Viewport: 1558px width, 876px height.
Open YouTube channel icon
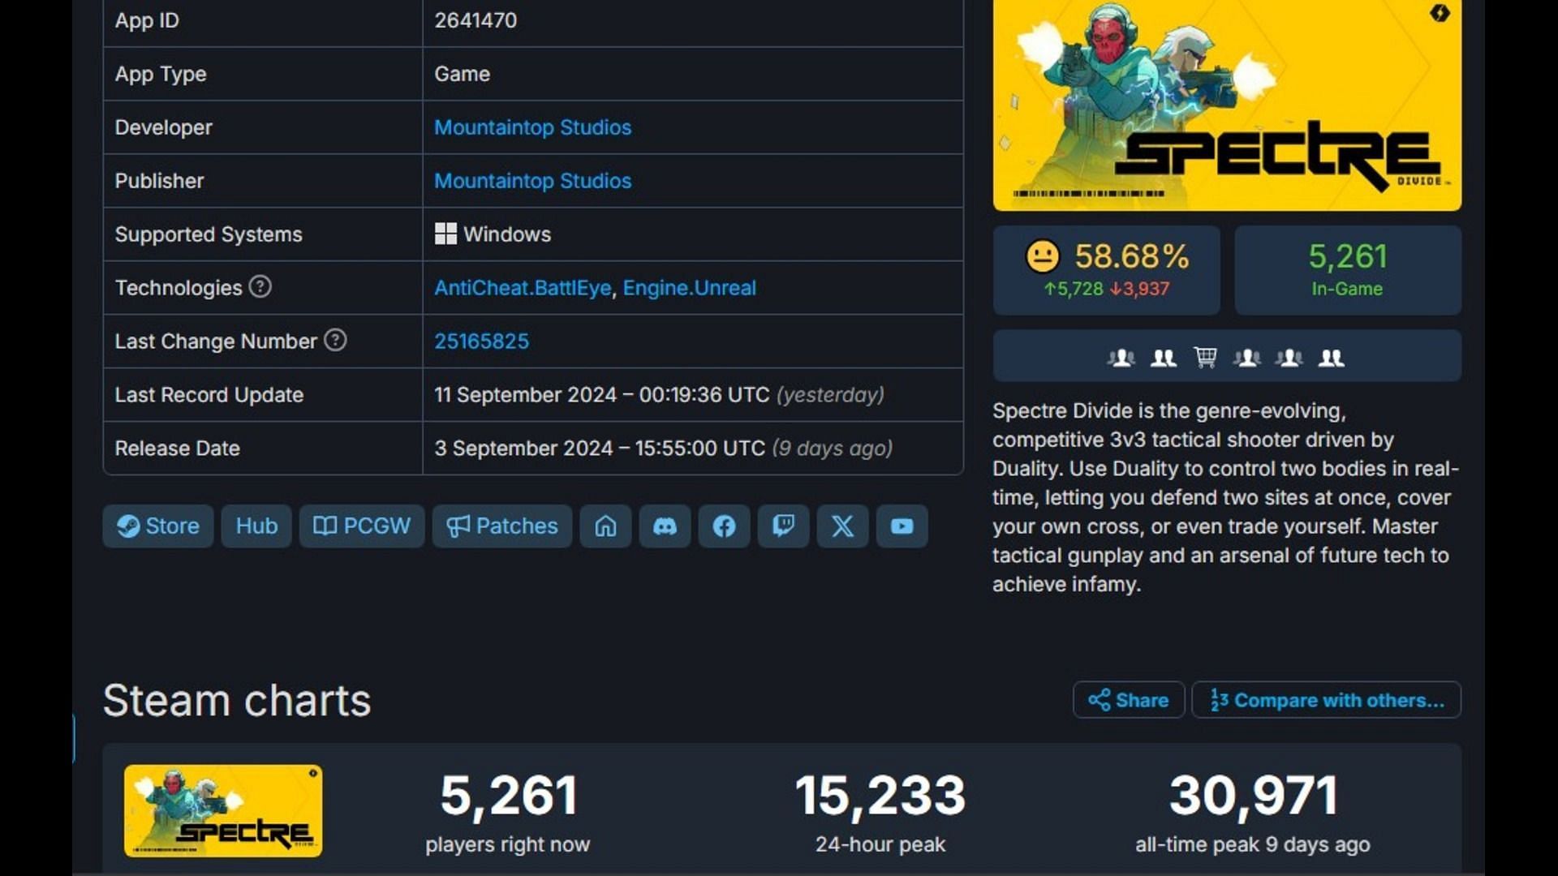click(x=901, y=525)
